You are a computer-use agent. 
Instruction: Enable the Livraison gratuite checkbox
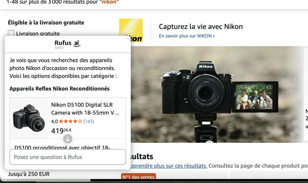tap(11, 33)
